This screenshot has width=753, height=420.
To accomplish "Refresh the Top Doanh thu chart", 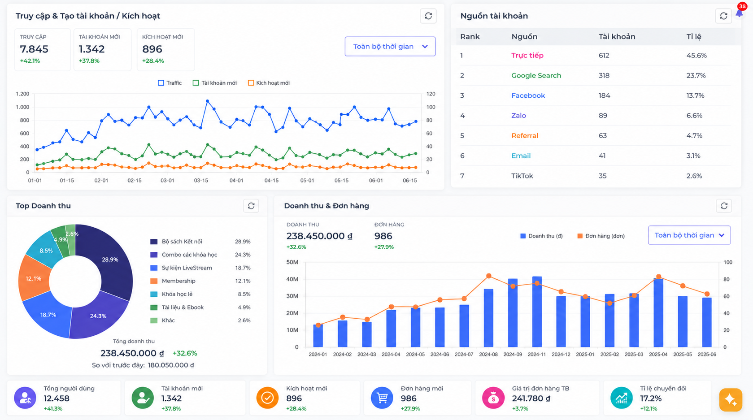I will (251, 206).
